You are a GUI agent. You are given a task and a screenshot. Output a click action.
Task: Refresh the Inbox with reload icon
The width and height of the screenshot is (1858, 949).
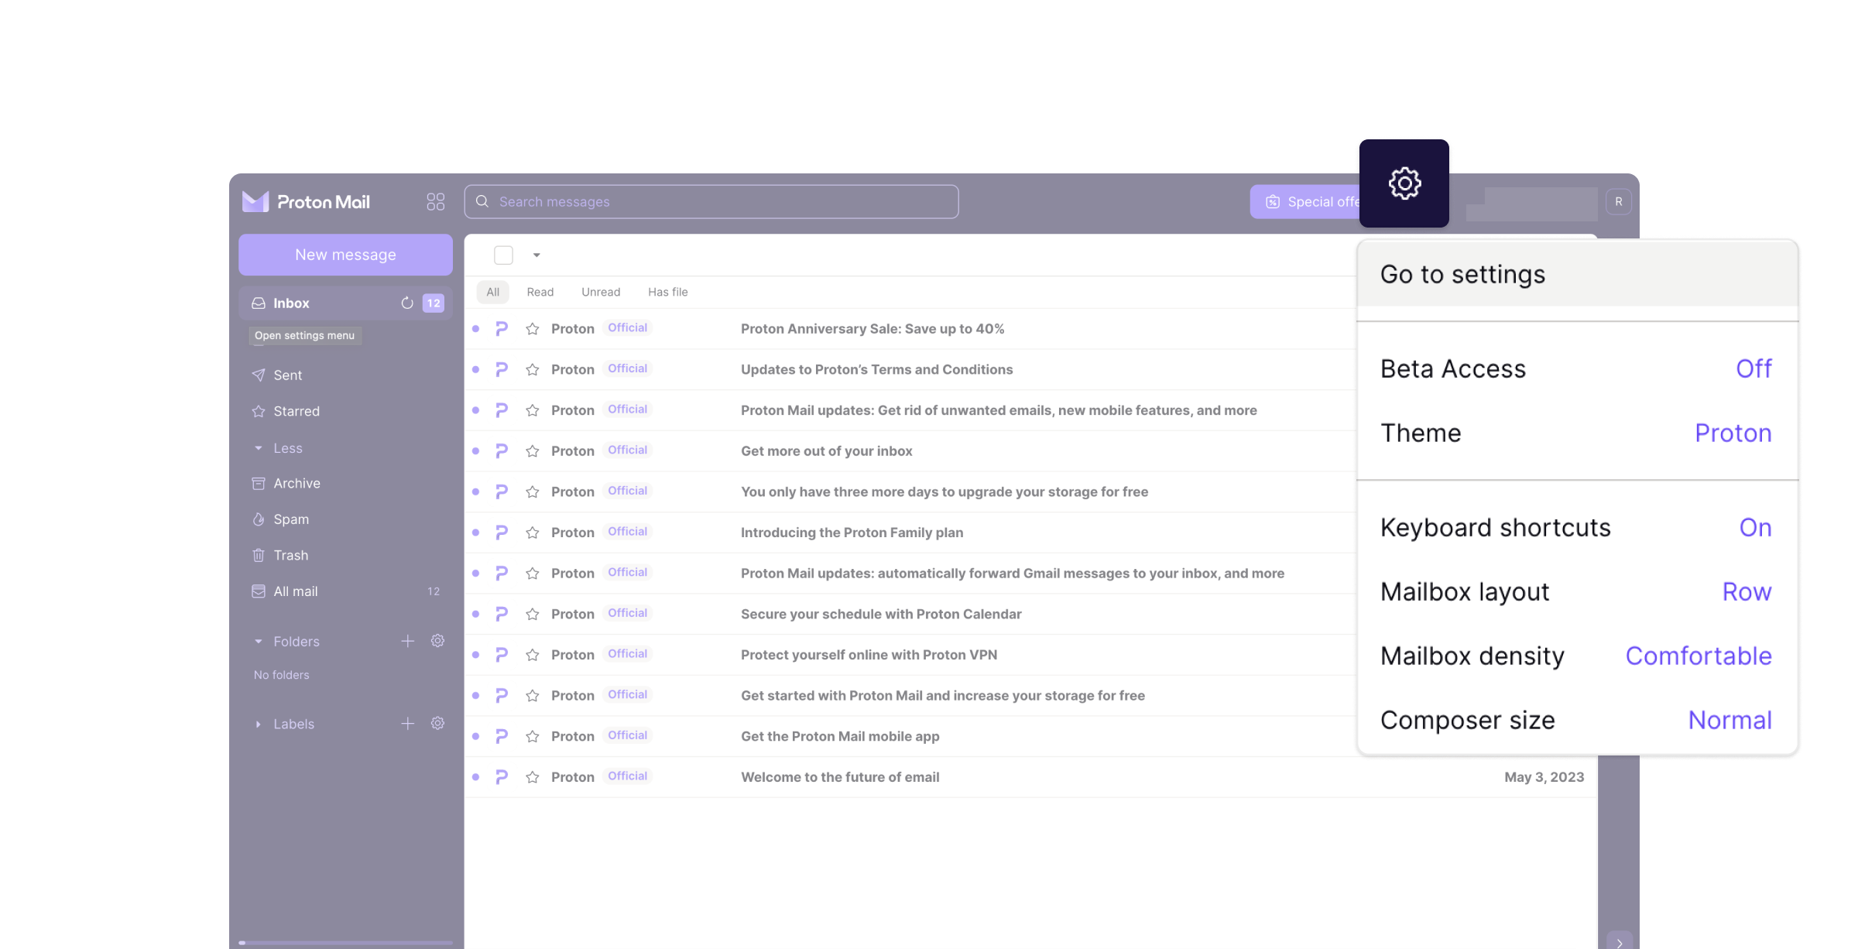click(407, 303)
